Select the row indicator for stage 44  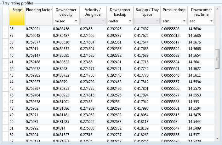point(5,82)
